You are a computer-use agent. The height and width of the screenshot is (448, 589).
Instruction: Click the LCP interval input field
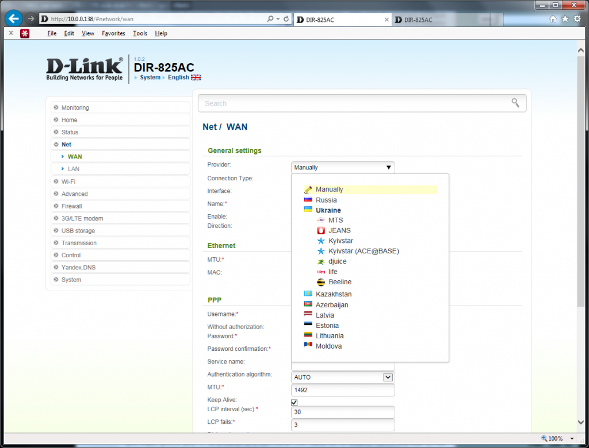tap(343, 412)
